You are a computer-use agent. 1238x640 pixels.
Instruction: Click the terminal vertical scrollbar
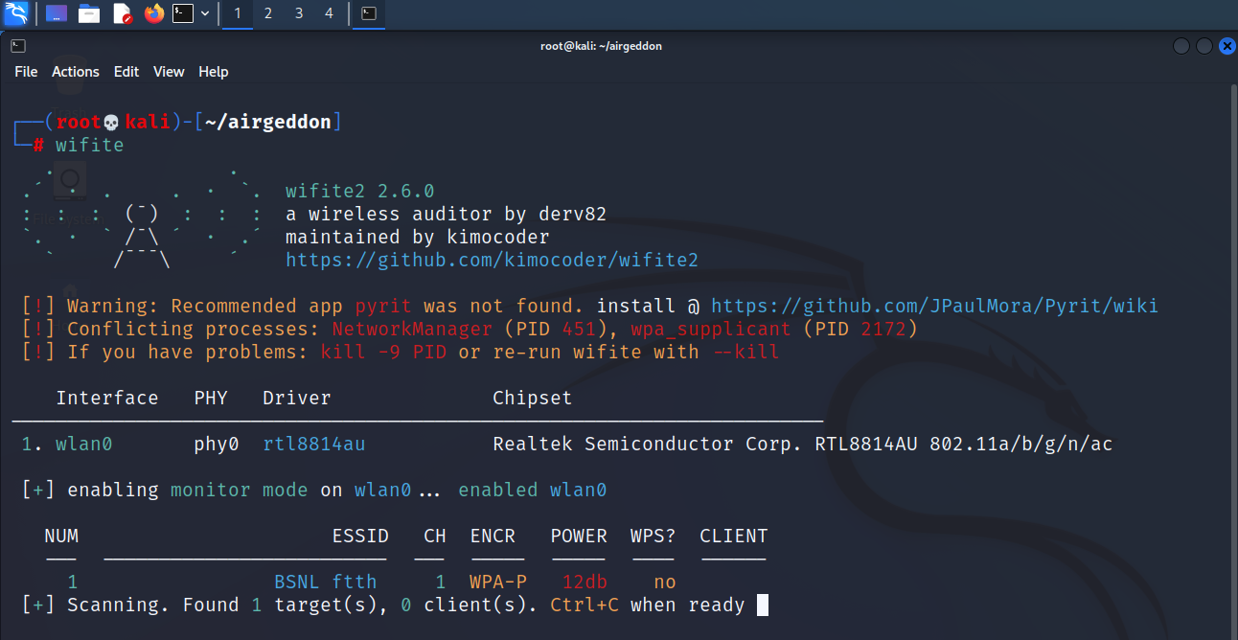coord(1232,360)
